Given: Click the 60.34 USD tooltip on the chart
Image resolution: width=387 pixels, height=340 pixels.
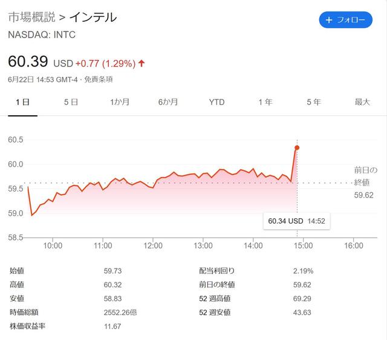Looking at the screenshot, I should pyautogui.click(x=296, y=221).
